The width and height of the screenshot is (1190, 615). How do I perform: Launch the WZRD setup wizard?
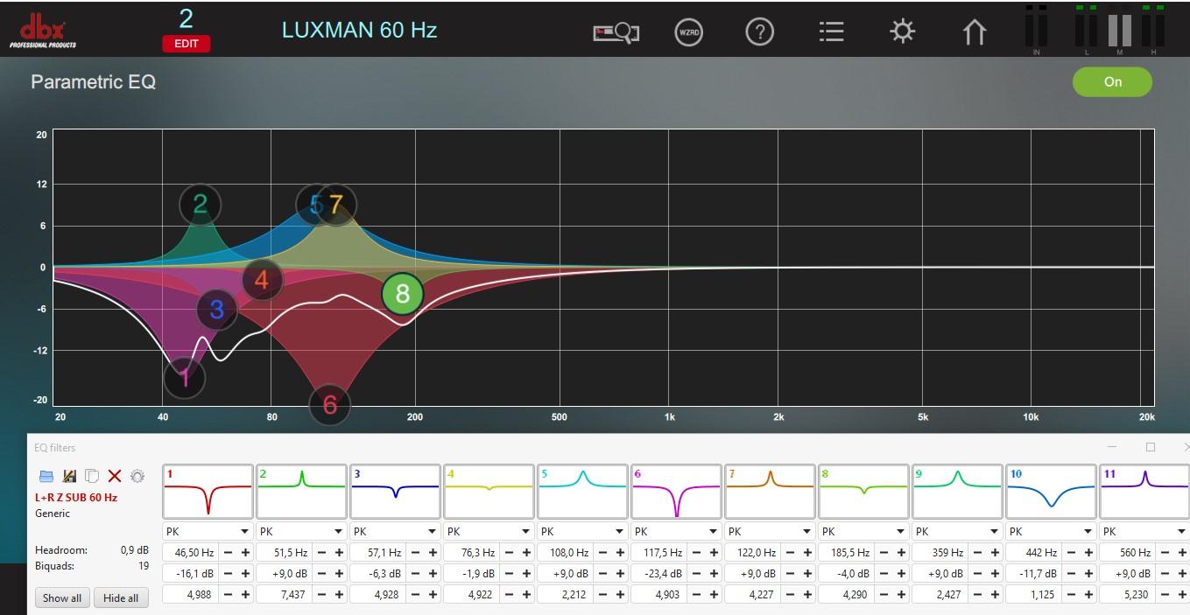(689, 33)
